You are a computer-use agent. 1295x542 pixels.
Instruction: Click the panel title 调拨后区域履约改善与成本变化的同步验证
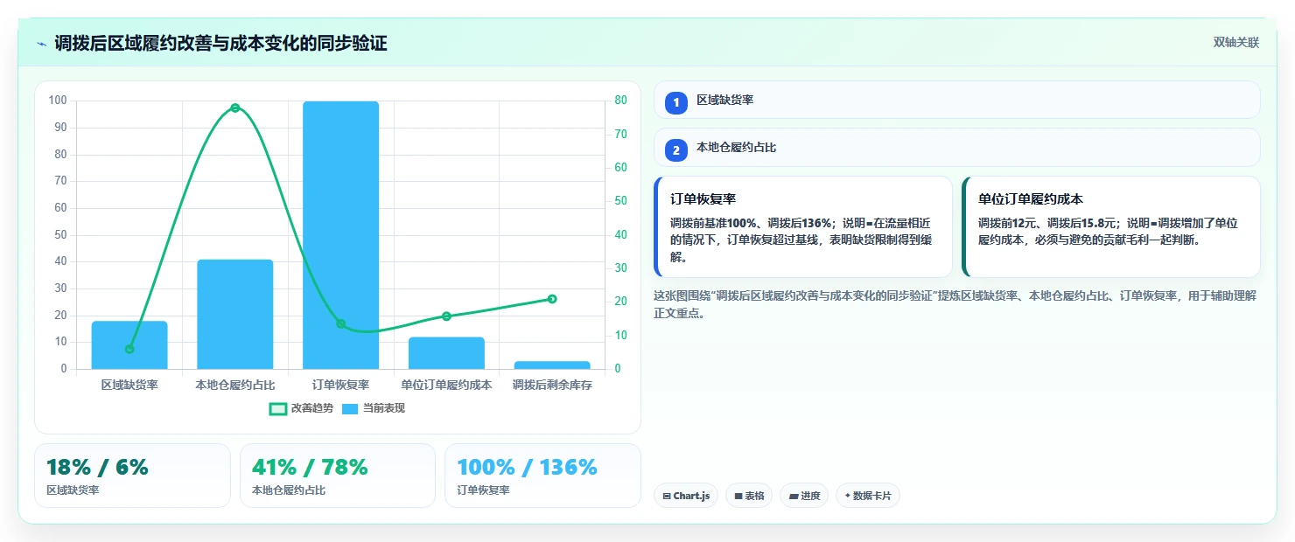click(x=220, y=43)
